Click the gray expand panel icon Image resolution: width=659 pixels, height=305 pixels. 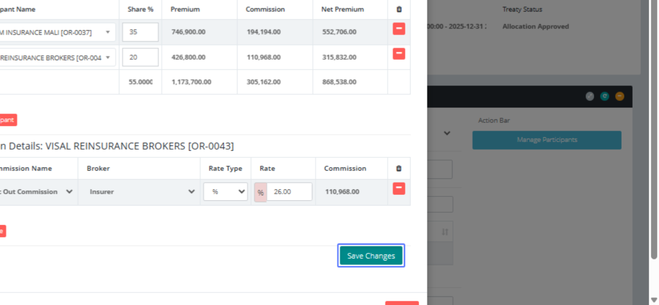point(590,97)
